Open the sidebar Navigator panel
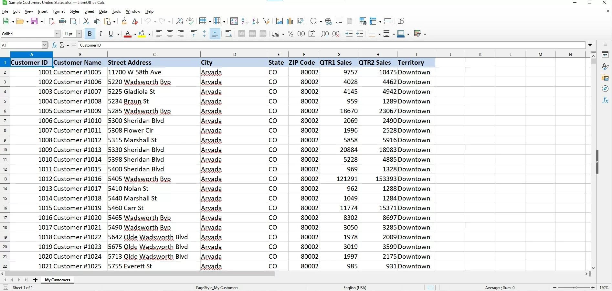This screenshot has height=291, width=612. [605, 89]
